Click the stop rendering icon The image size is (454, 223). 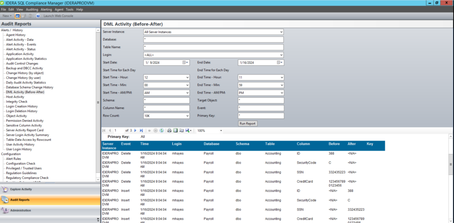(156, 131)
